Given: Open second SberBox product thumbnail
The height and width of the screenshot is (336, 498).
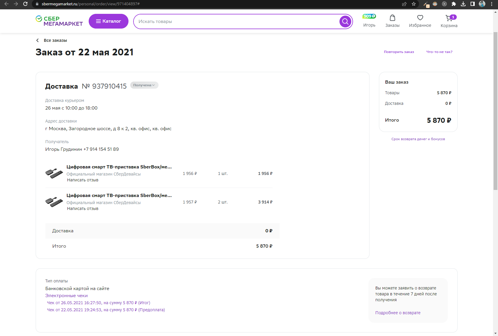Looking at the screenshot, I should (x=54, y=202).
